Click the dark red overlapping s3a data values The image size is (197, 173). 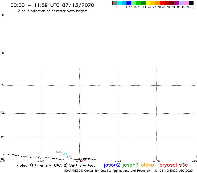coord(83,159)
